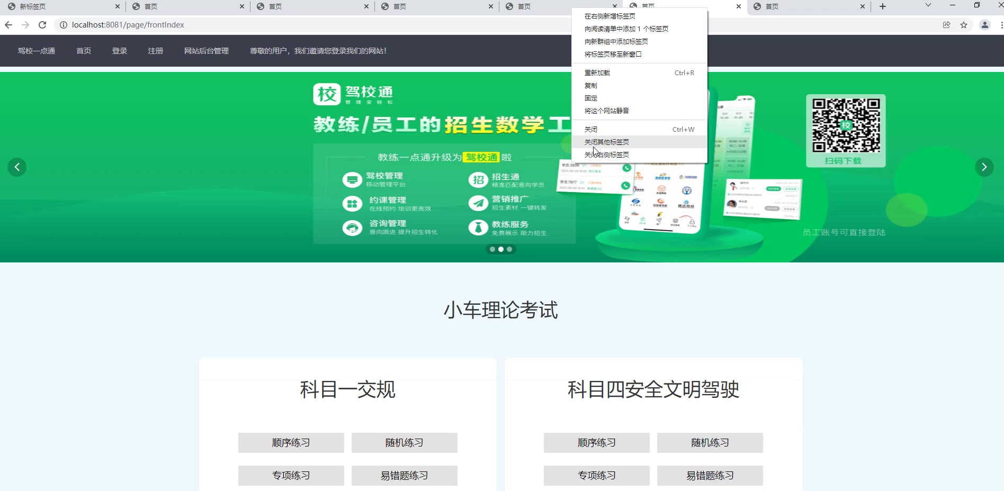1004x491 pixels.
Task: Choose 复制 in the tab menu
Action: pos(639,86)
